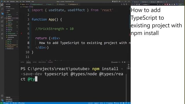185x104 pixels.
Task: Expand the Pages folder
Action: point(12,14)
